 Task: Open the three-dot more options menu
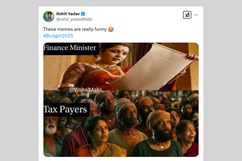[196, 15]
